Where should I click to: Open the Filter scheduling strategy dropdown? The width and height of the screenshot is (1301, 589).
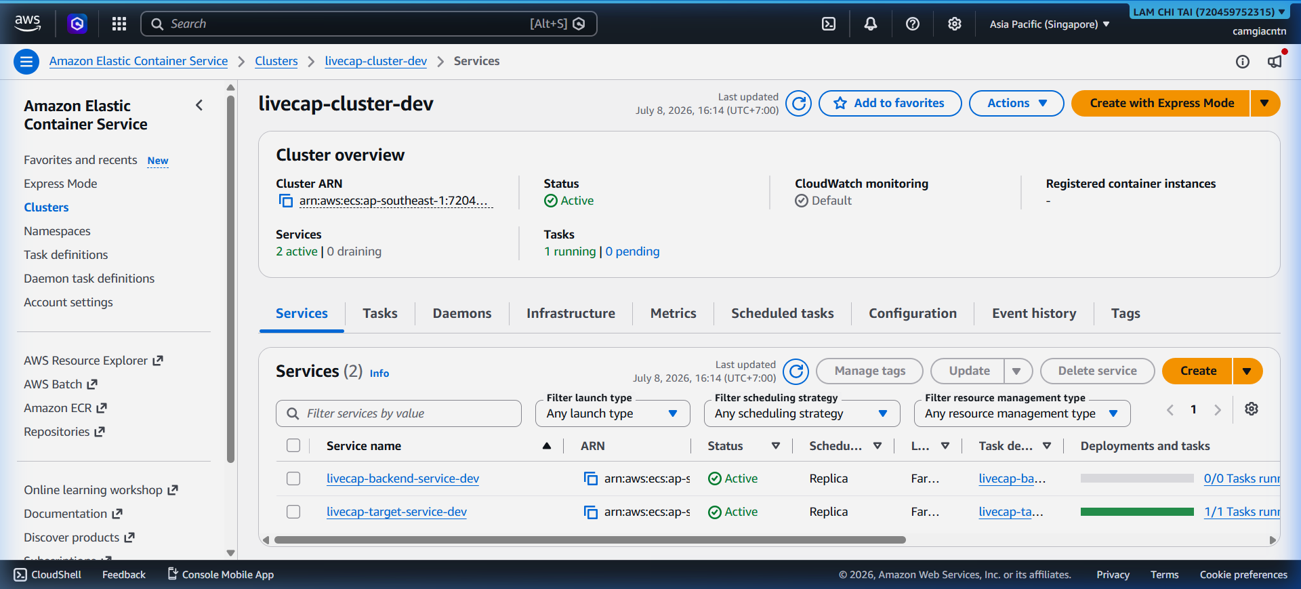pyautogui.click(x=802, y=413)
